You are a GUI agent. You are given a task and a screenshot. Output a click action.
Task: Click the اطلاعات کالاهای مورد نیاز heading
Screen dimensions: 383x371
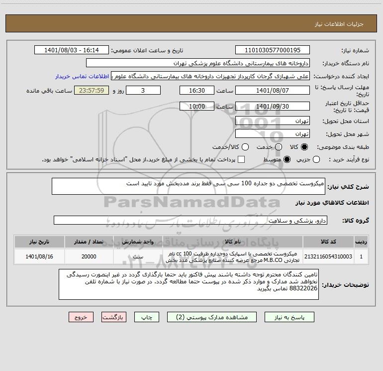[332, 203]
